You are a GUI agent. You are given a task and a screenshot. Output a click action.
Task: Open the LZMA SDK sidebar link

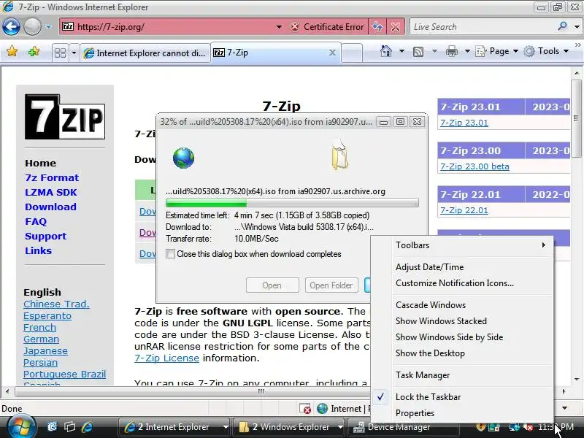[x=50, y=192]
